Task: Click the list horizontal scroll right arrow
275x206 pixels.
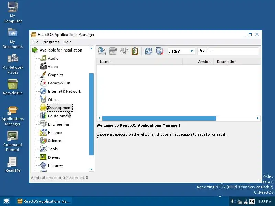Action: (258, 118)
